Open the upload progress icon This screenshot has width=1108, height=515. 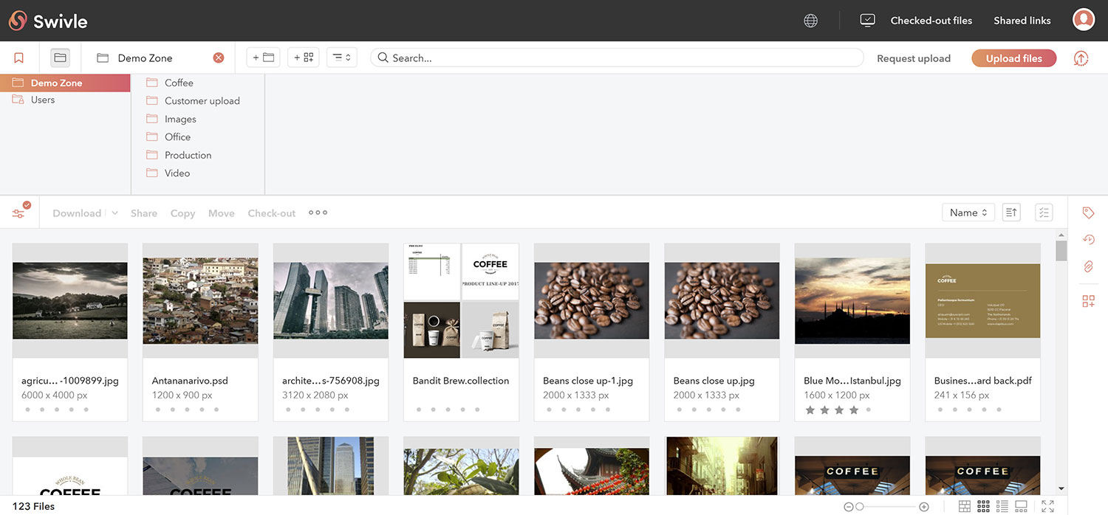click(x=1081, y=58)
